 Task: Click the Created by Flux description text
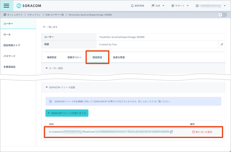[x=108, y=44]
